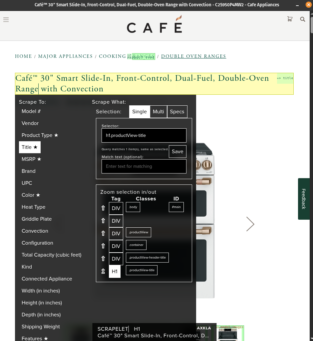Open the shopping cart
Screen dimensions: 313x341
tap(290, 19)
